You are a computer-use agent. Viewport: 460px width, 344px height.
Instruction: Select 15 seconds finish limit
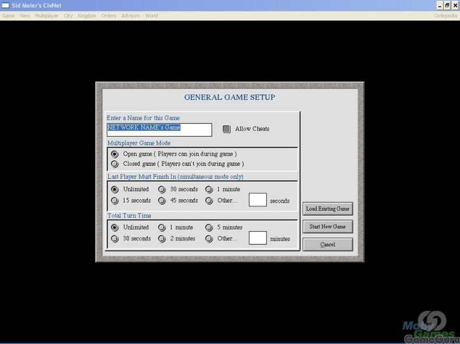[x=115, y=201]
